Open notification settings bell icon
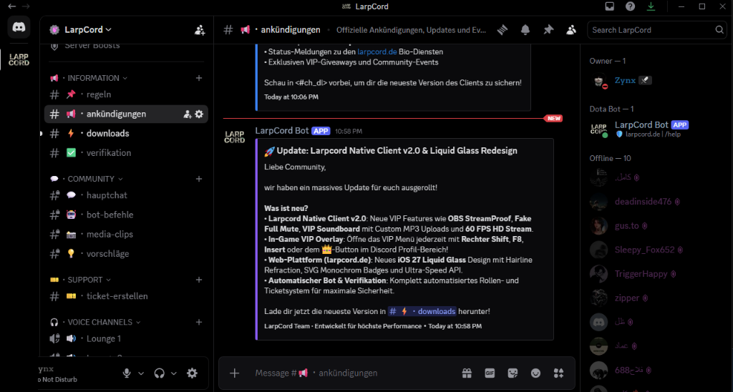 click(525, 30)
